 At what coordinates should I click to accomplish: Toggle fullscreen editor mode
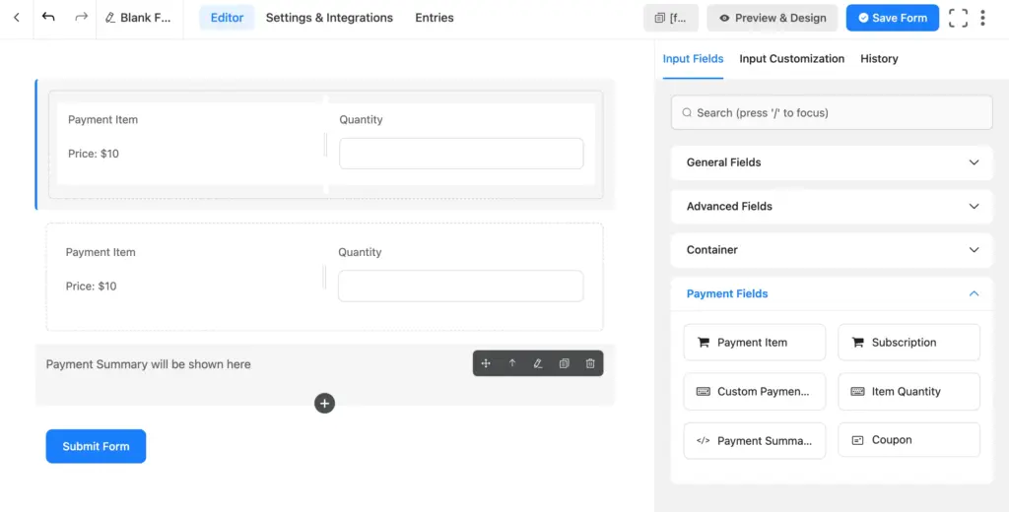click(x=958, y=18)
